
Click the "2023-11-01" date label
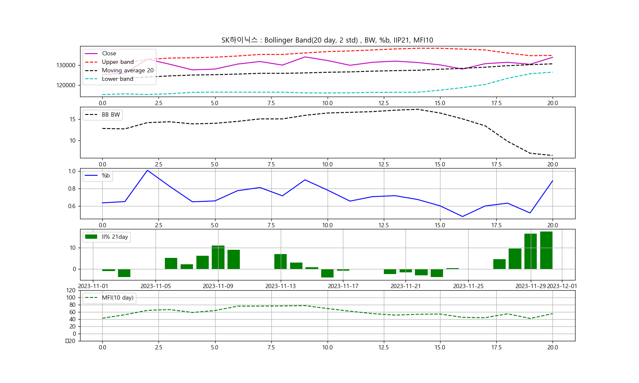(x=93, y=286)
